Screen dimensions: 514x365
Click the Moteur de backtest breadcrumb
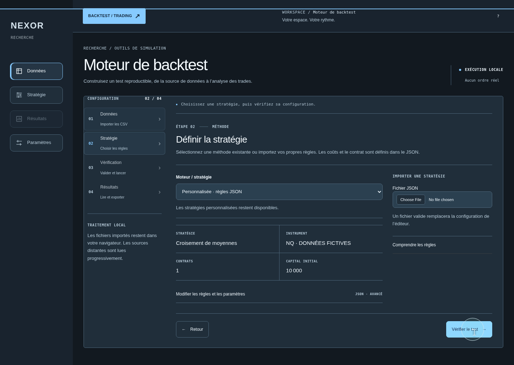pos(334,12)
